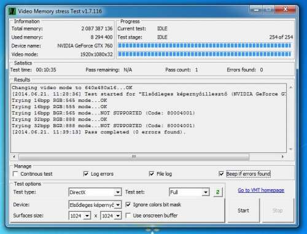307x234 pixels.
Task: Close the Video Memory stress Test window
Action: pyautogui.click(x=286, y=9)
